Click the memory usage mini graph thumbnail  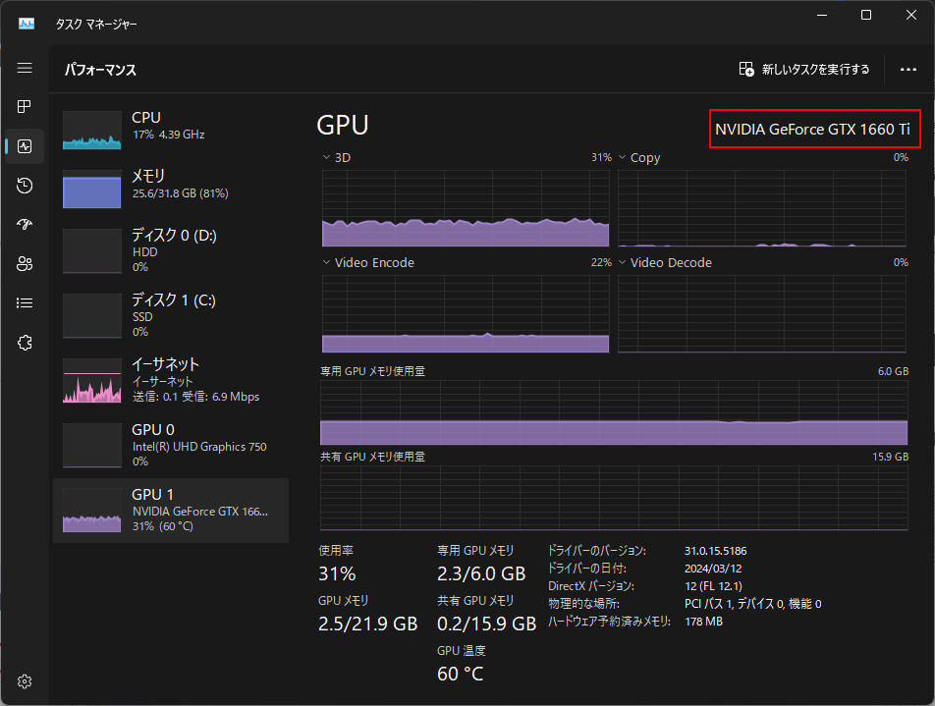(x=92, y=190)
